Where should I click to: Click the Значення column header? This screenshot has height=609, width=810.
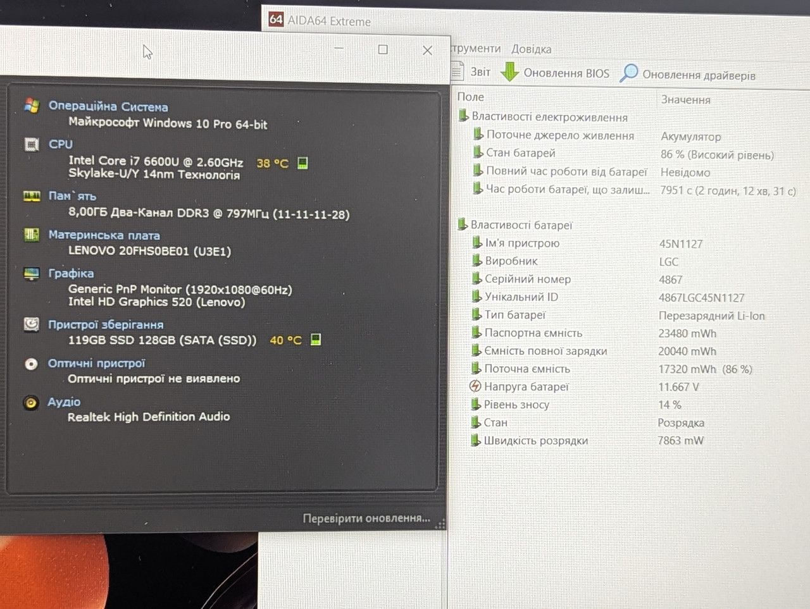click(x=686, y=99)
